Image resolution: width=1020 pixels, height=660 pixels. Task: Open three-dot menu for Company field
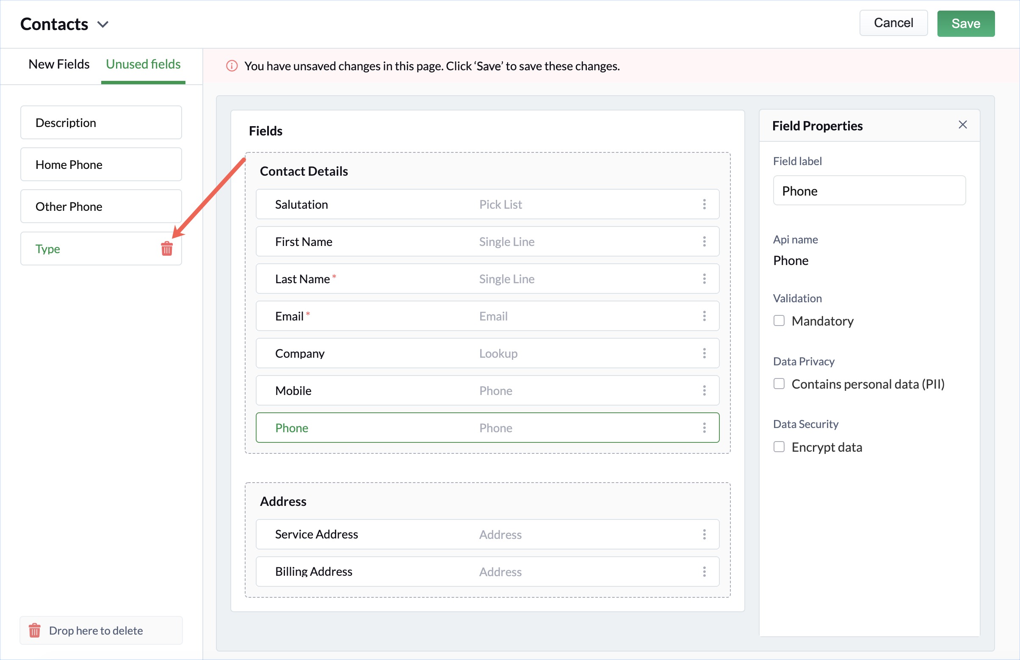click(704, 353)
